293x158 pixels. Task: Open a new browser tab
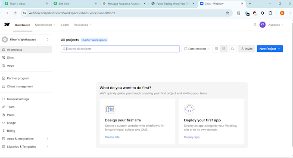[250, 3]
